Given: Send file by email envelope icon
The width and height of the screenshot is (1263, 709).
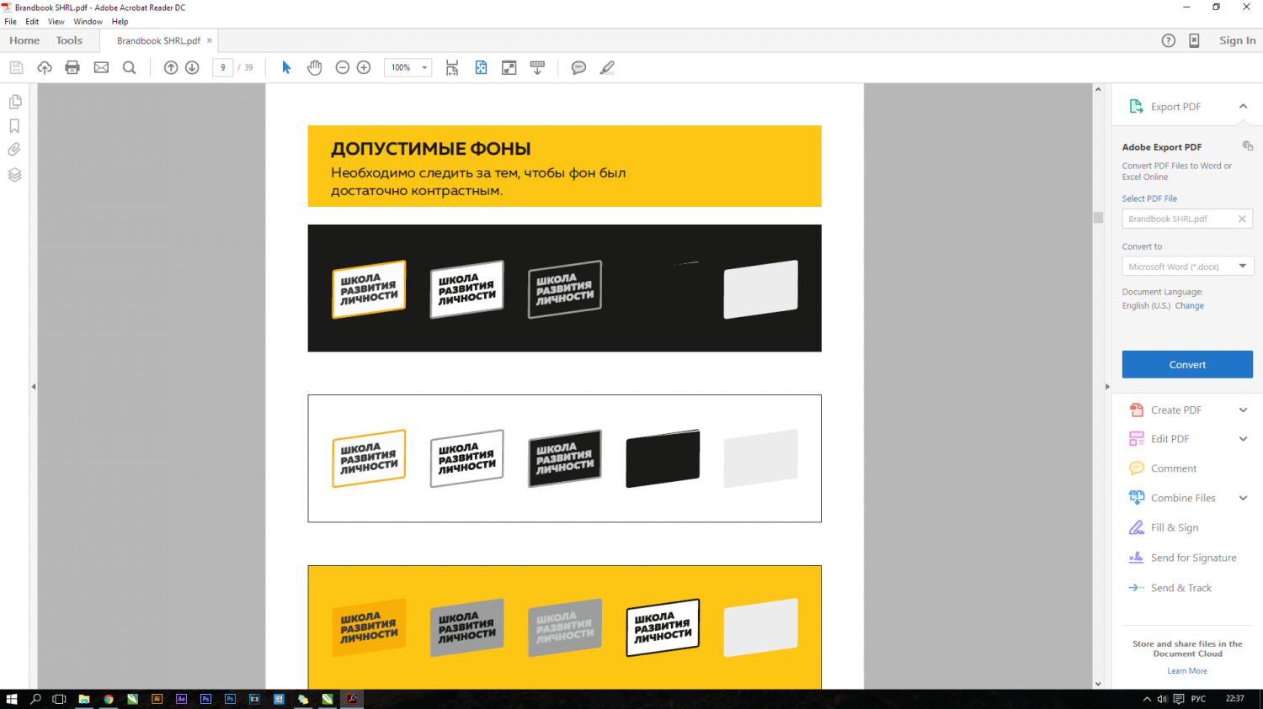Looking at the screenshot, I should (101, 67).
